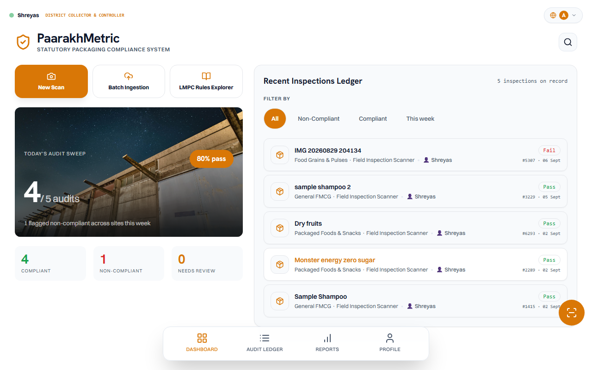Open the Monster energy zero sugar inspection

tap(415, 265)
